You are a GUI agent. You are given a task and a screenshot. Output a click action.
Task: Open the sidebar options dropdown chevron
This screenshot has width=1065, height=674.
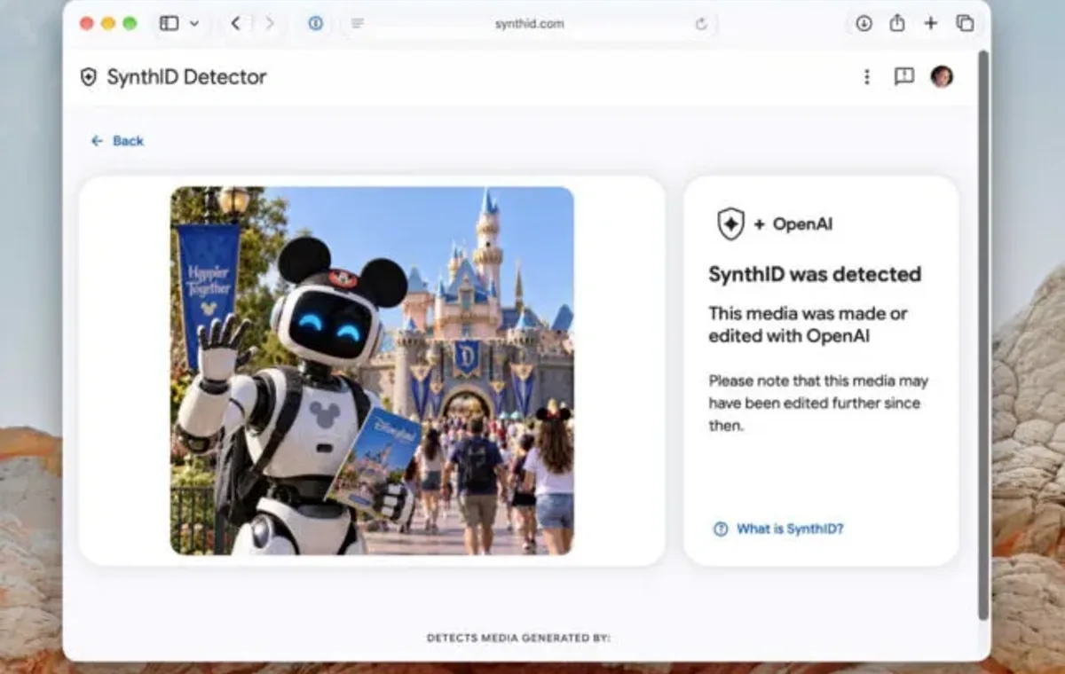point(194,24)
